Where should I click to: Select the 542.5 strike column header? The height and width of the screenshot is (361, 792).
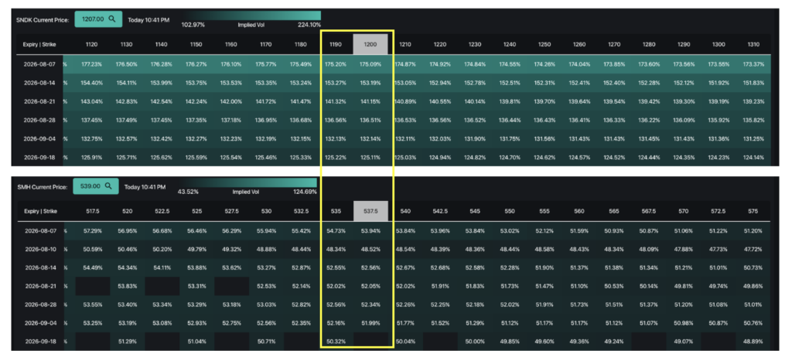[440, 211]
